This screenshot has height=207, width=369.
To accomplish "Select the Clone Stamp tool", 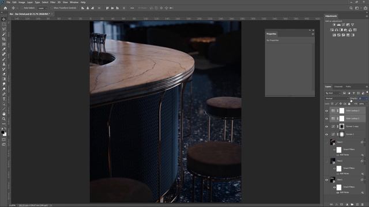I will pos(4,64).
